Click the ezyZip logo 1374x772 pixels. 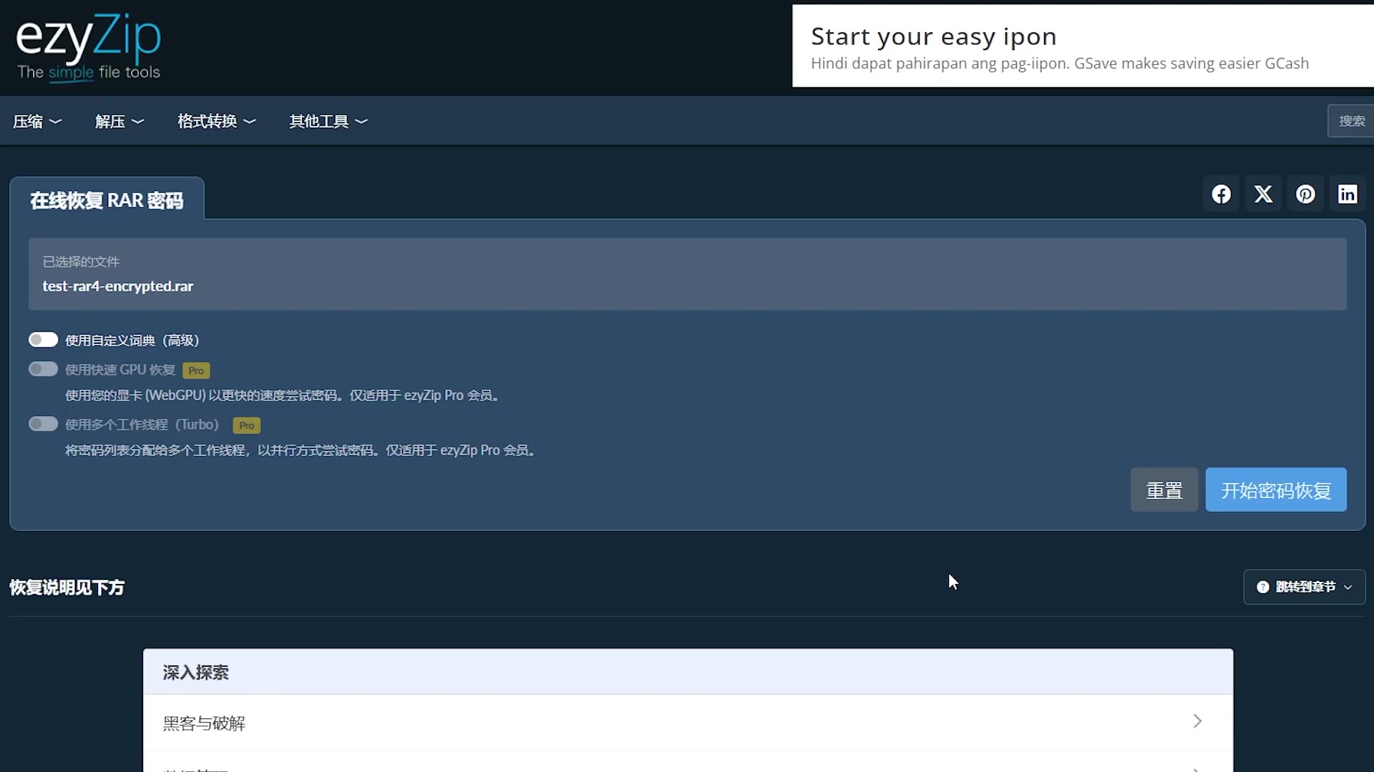pos(89,47)
